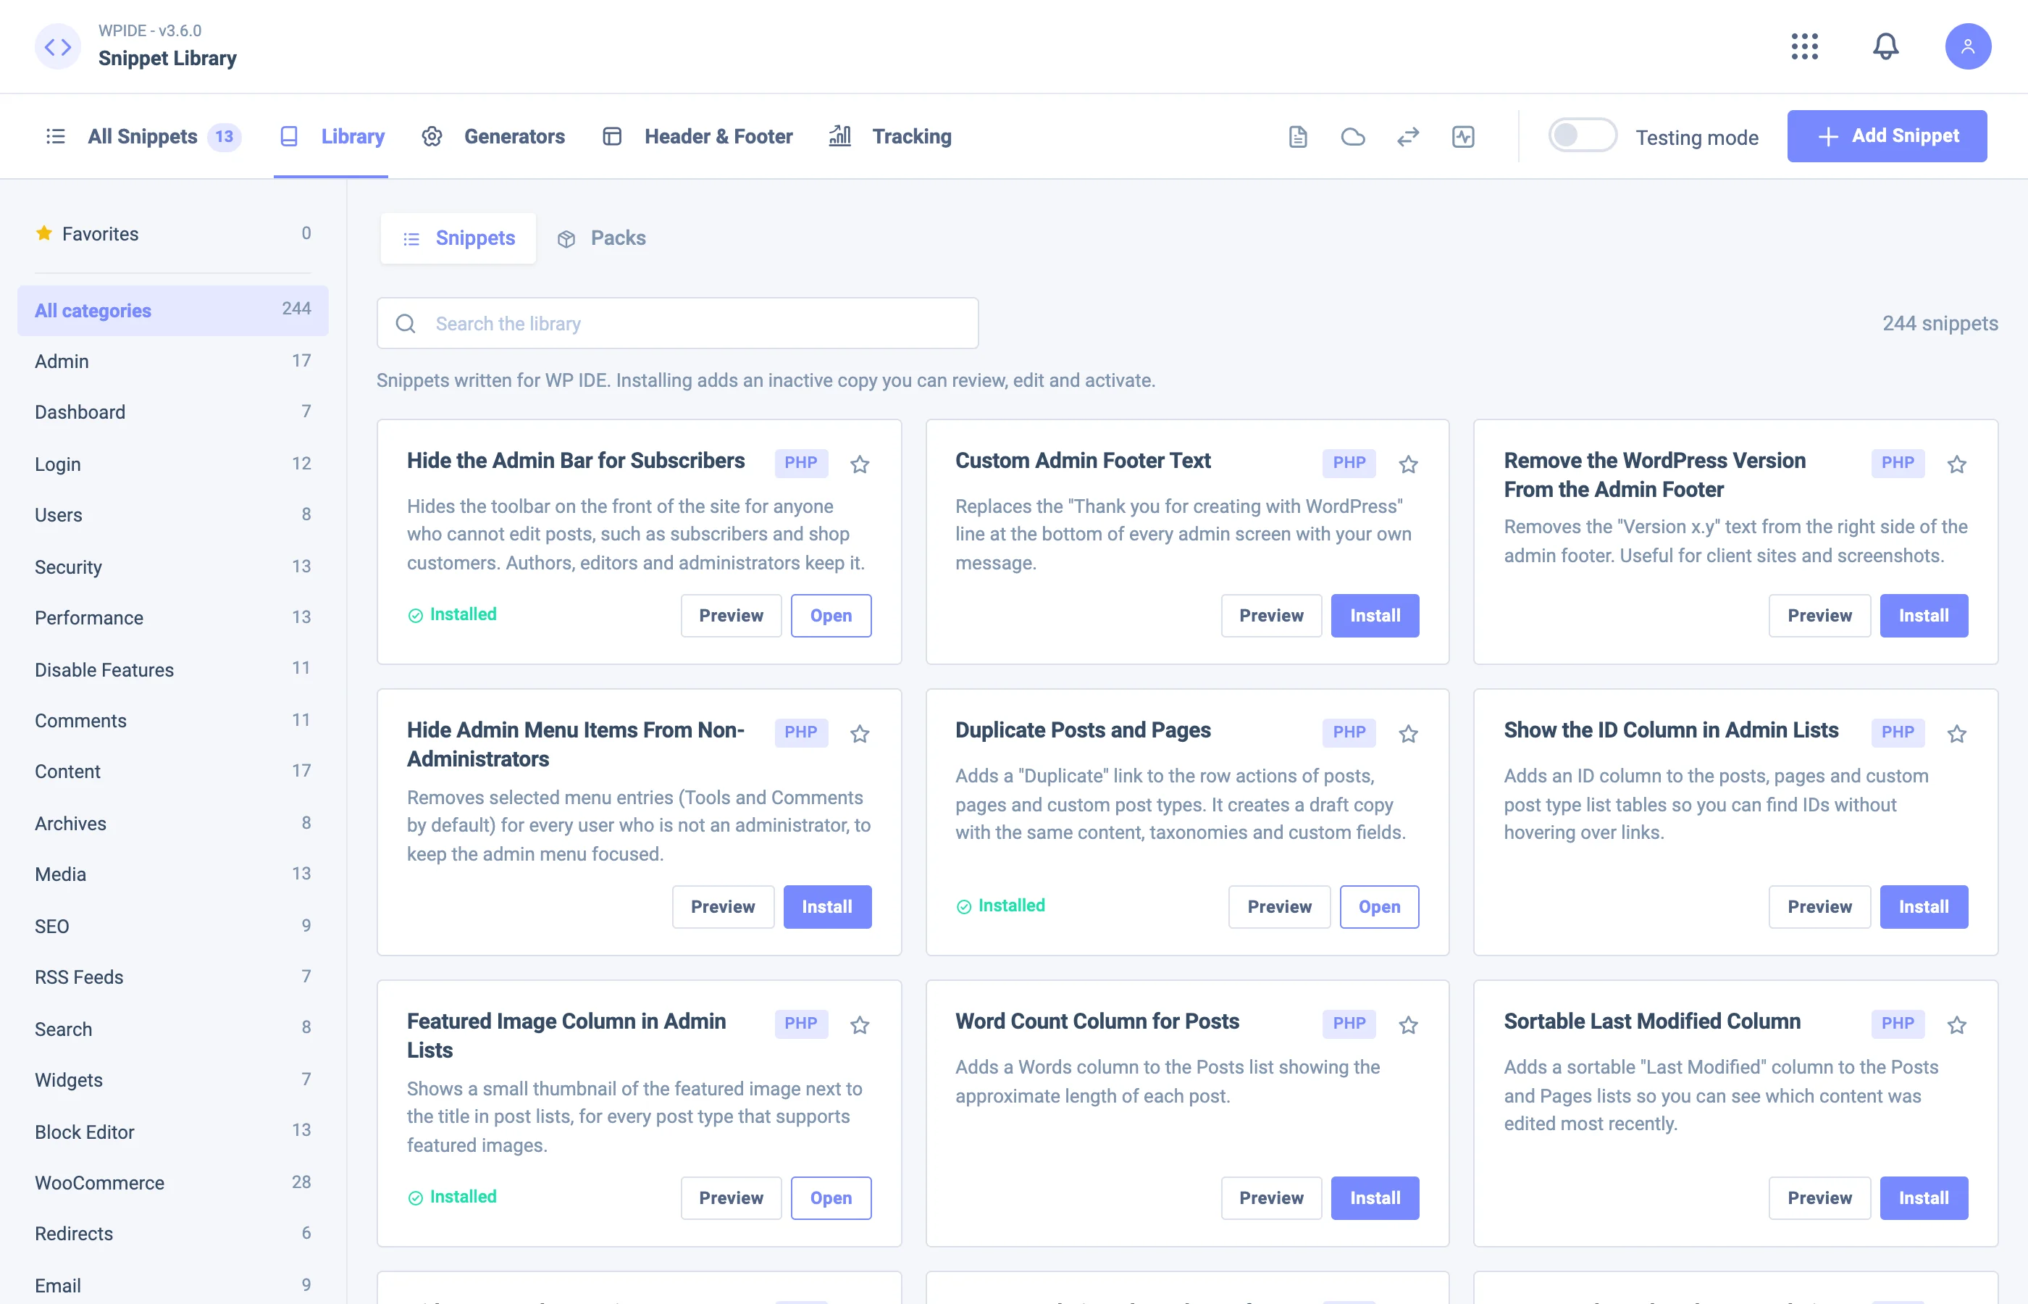Image resolution: width=2028 pixels, height=1304 pixels.
Task: Open All Snippets tab
Action: pyautogui.click(x=143, y=136)
